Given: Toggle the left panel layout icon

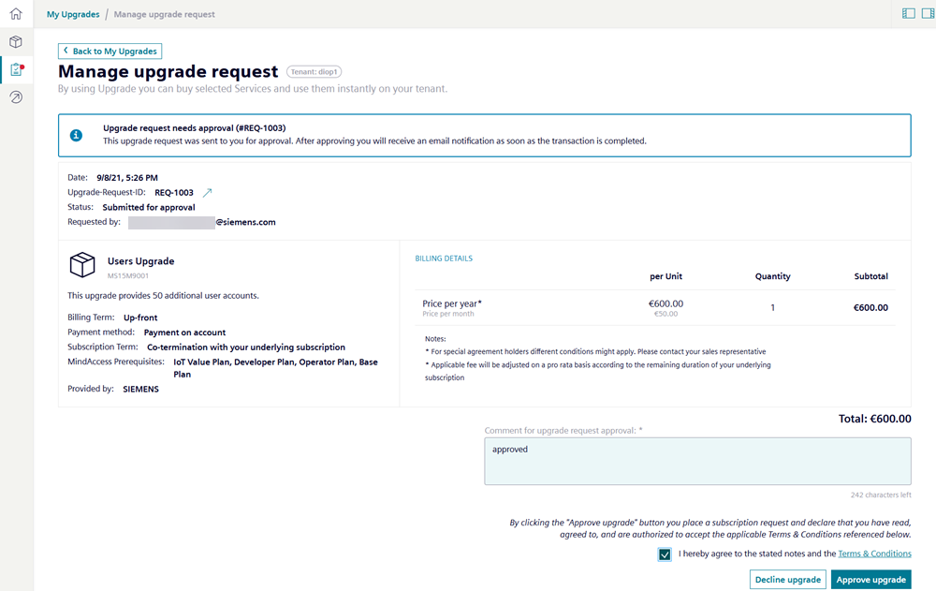Looking at the screenshot, I should 909,13.
